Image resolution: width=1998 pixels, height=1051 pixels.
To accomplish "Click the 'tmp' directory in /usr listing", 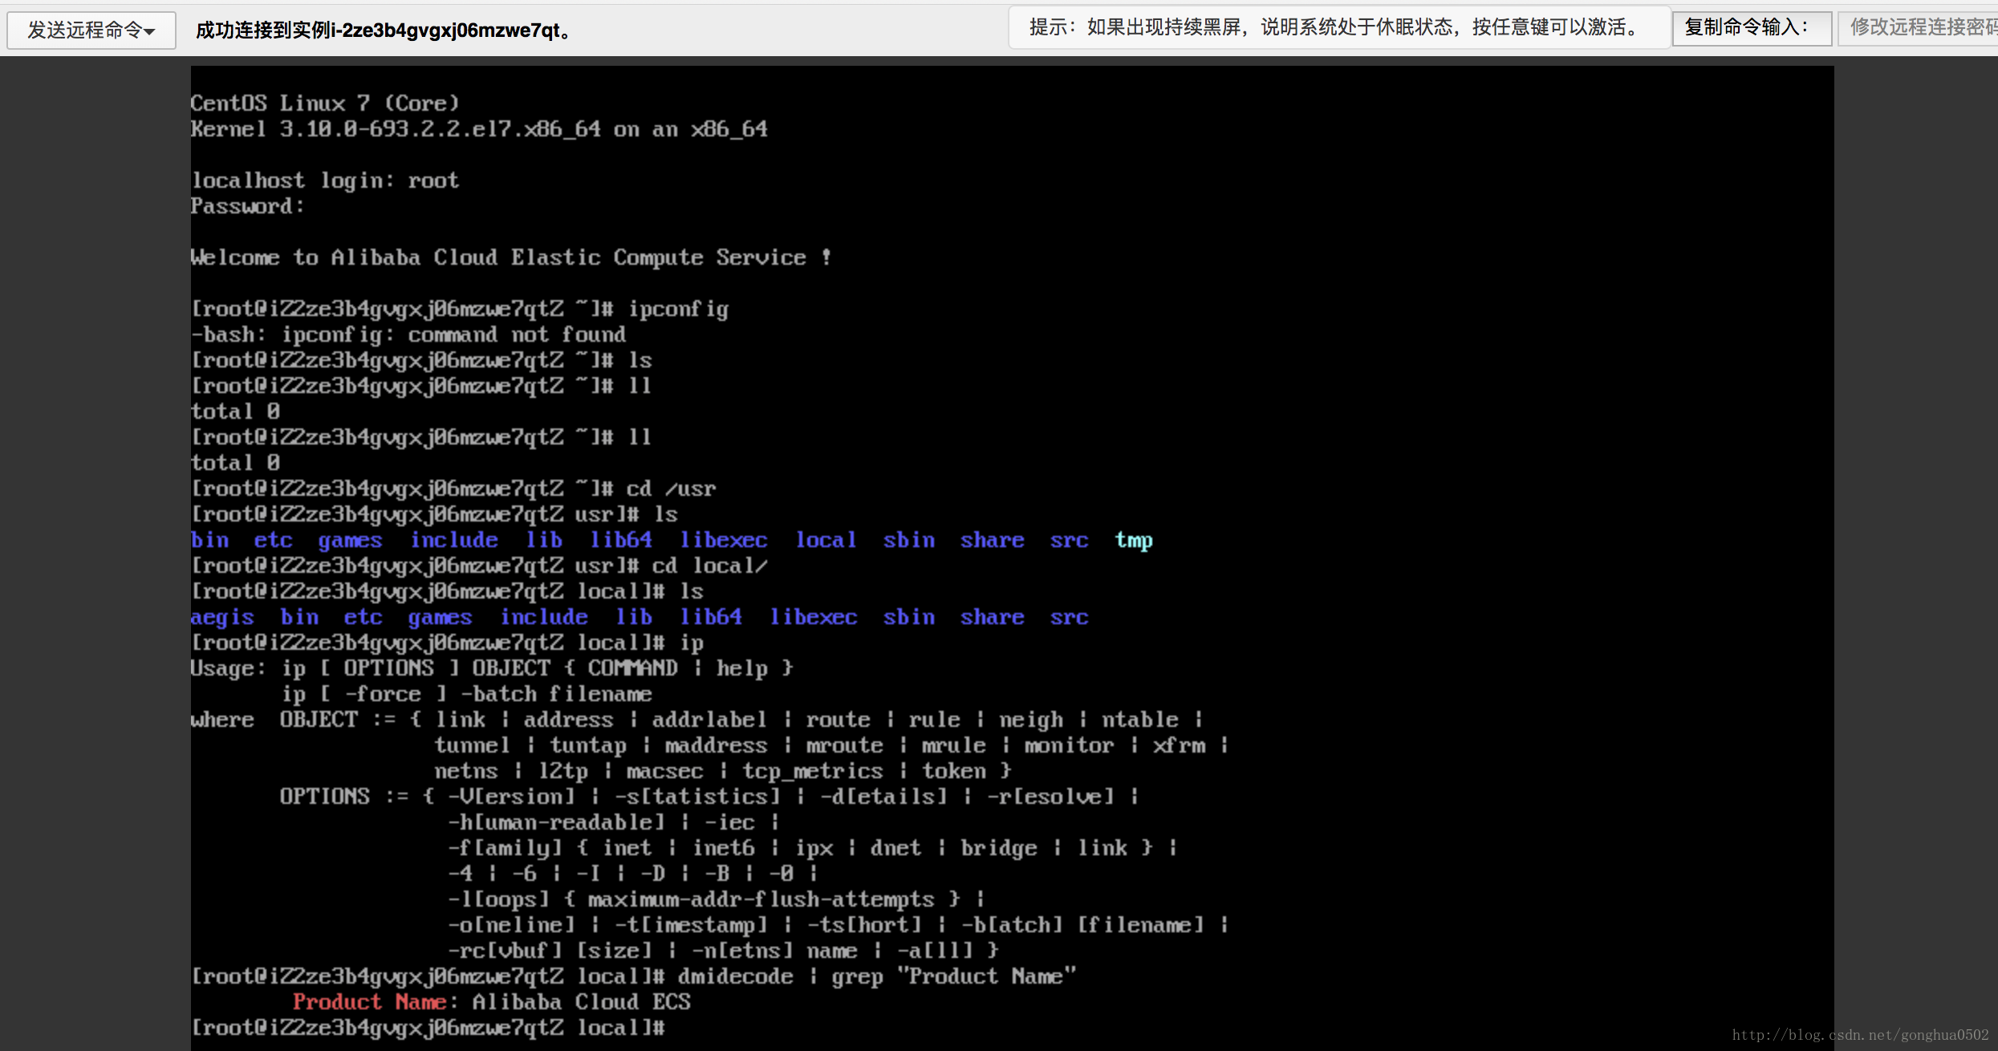I will pos(1134,540).
